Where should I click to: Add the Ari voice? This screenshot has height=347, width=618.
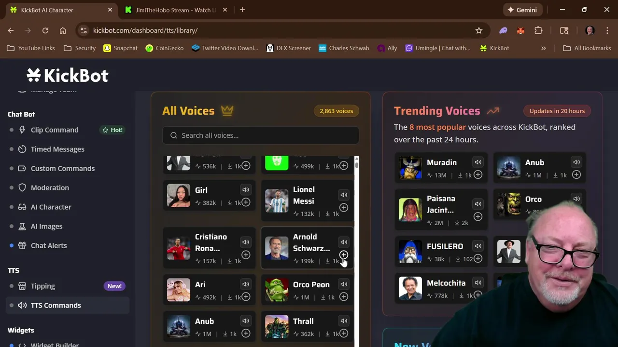click(246, 297)
